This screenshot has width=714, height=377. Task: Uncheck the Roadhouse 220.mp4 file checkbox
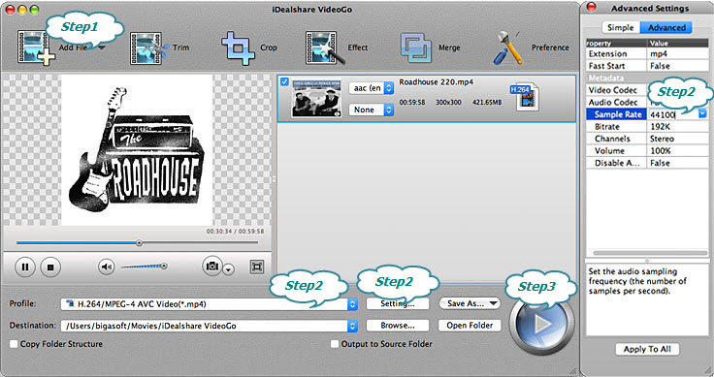pyautogui.click(x=284, y=81)
